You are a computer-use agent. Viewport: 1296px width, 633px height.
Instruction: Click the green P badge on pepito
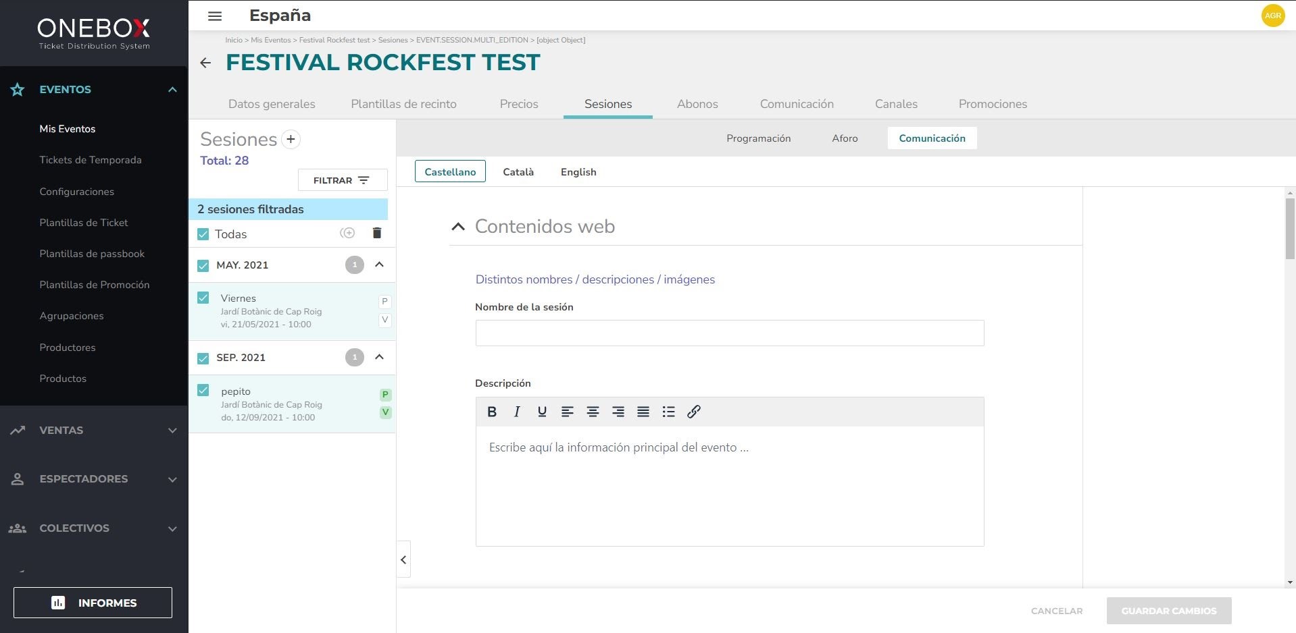click(x=385, y=395)
